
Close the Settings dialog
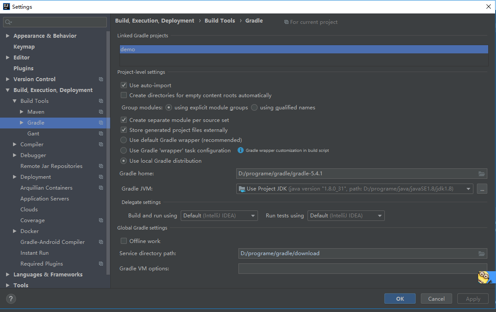coord(489,7)
